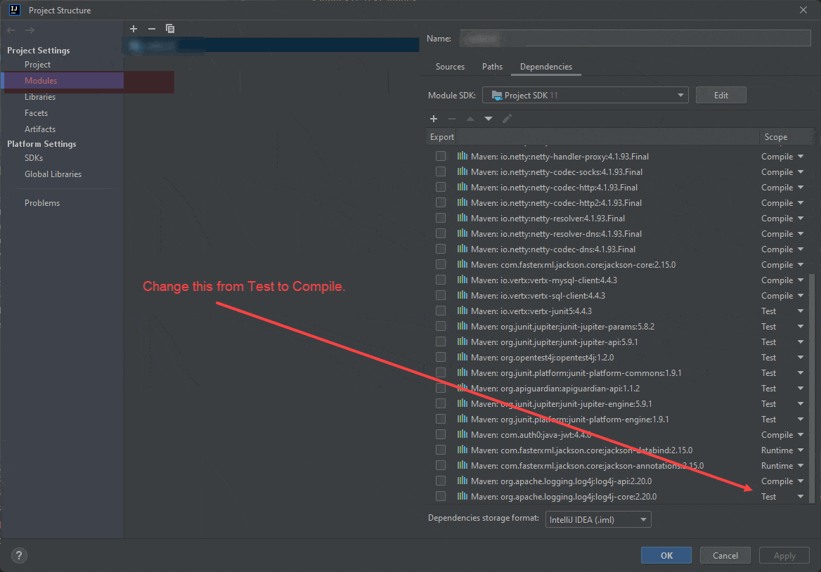Open Facets settings
821x572 pixels.
point(36,113)
